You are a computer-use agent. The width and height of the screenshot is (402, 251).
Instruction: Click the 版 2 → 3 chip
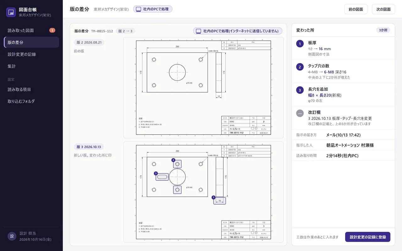(125, 31)
